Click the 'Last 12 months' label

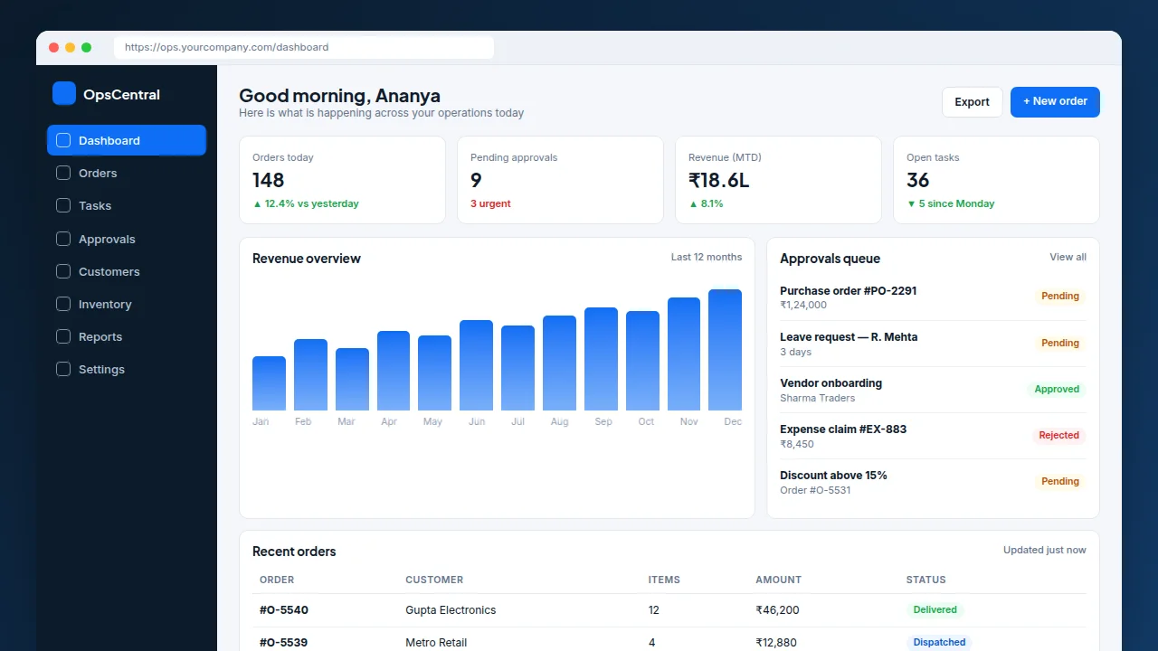tap(707, 257)
